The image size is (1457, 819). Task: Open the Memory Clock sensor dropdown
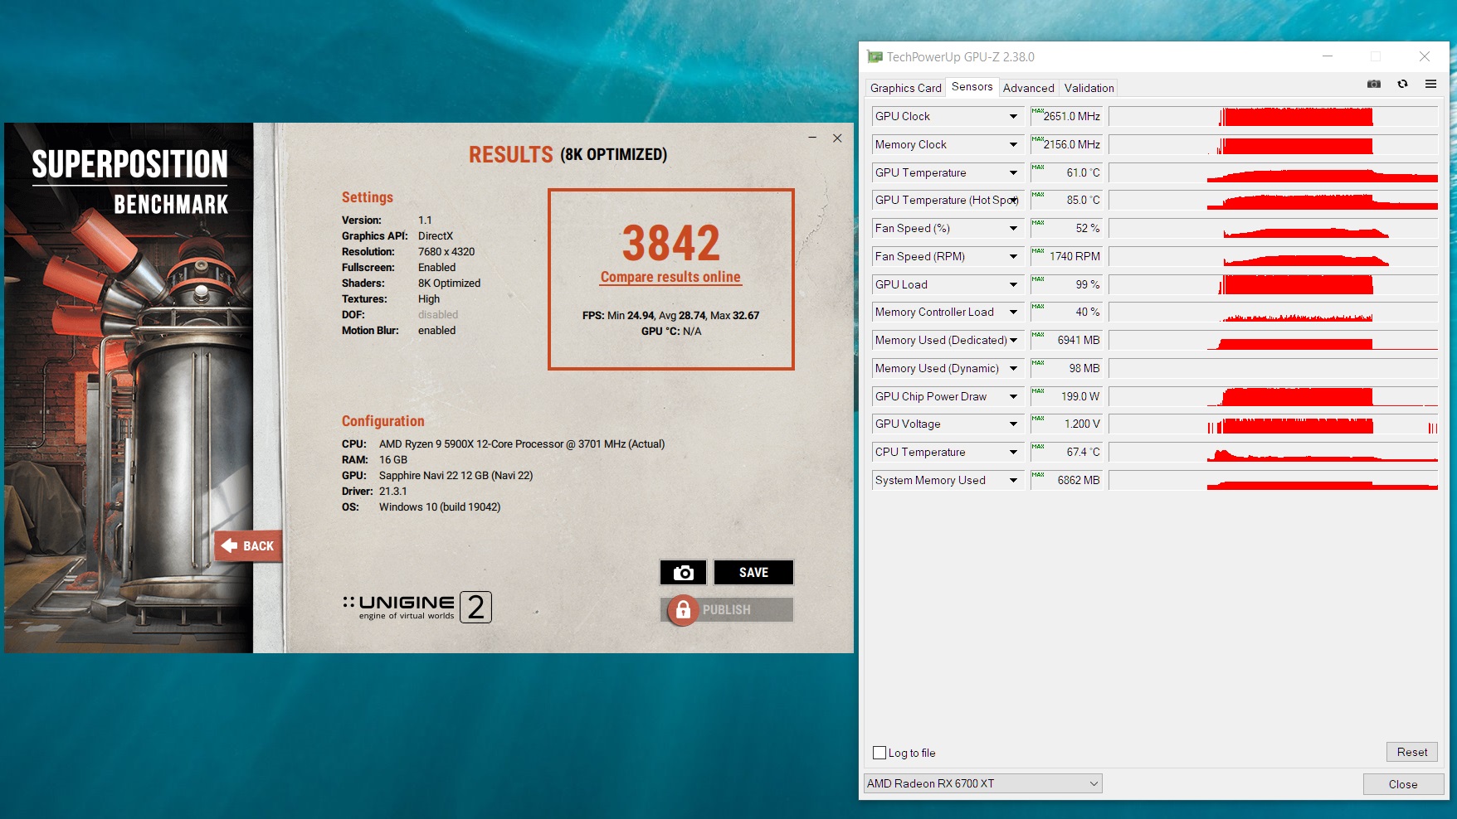point(1013,144)
